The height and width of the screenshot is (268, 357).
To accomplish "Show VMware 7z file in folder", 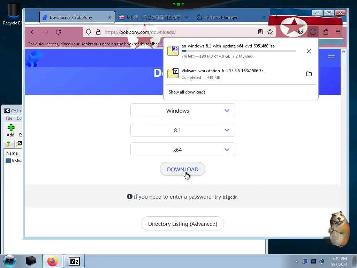I will pos(309,74).
